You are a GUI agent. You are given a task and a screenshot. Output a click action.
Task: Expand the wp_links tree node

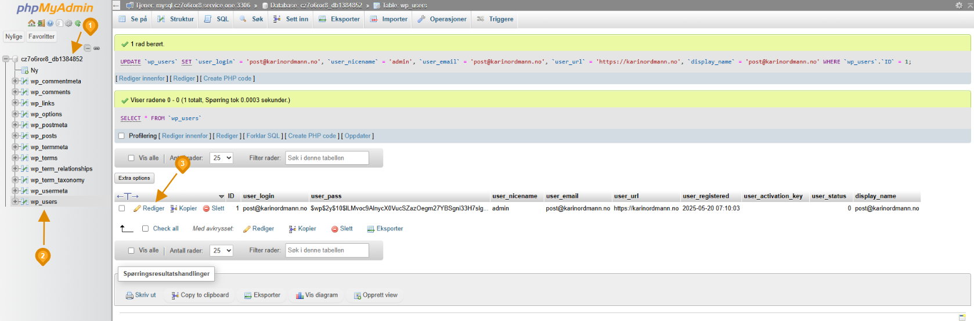click(x=15, y=103)
